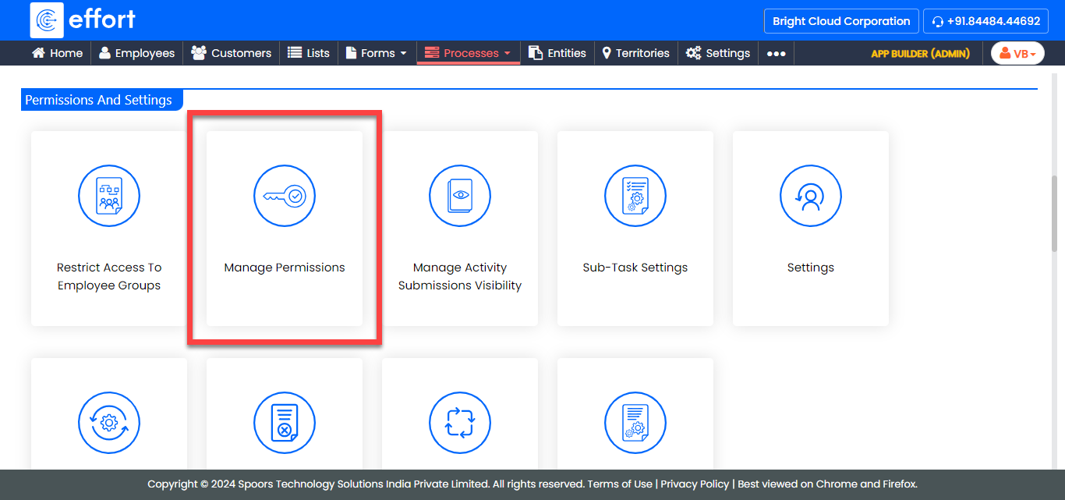Click the Bright Cloud Corporation button

(841, 21)
